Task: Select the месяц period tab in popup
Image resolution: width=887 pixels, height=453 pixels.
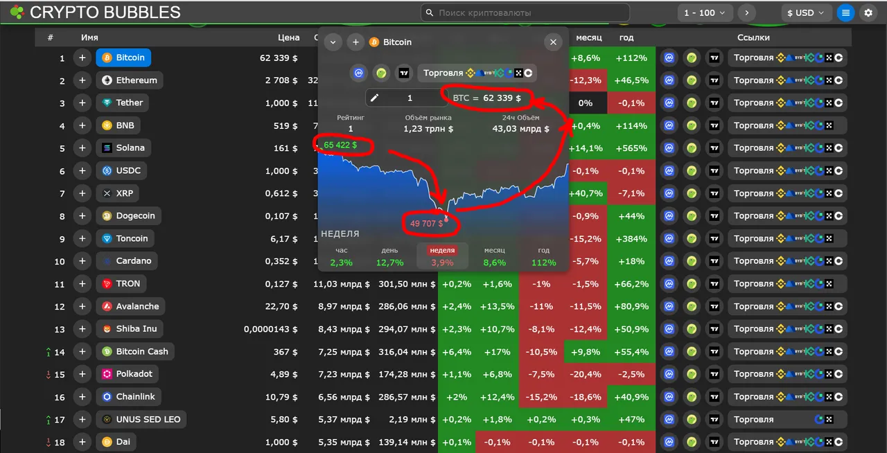Action: [495, 256]
